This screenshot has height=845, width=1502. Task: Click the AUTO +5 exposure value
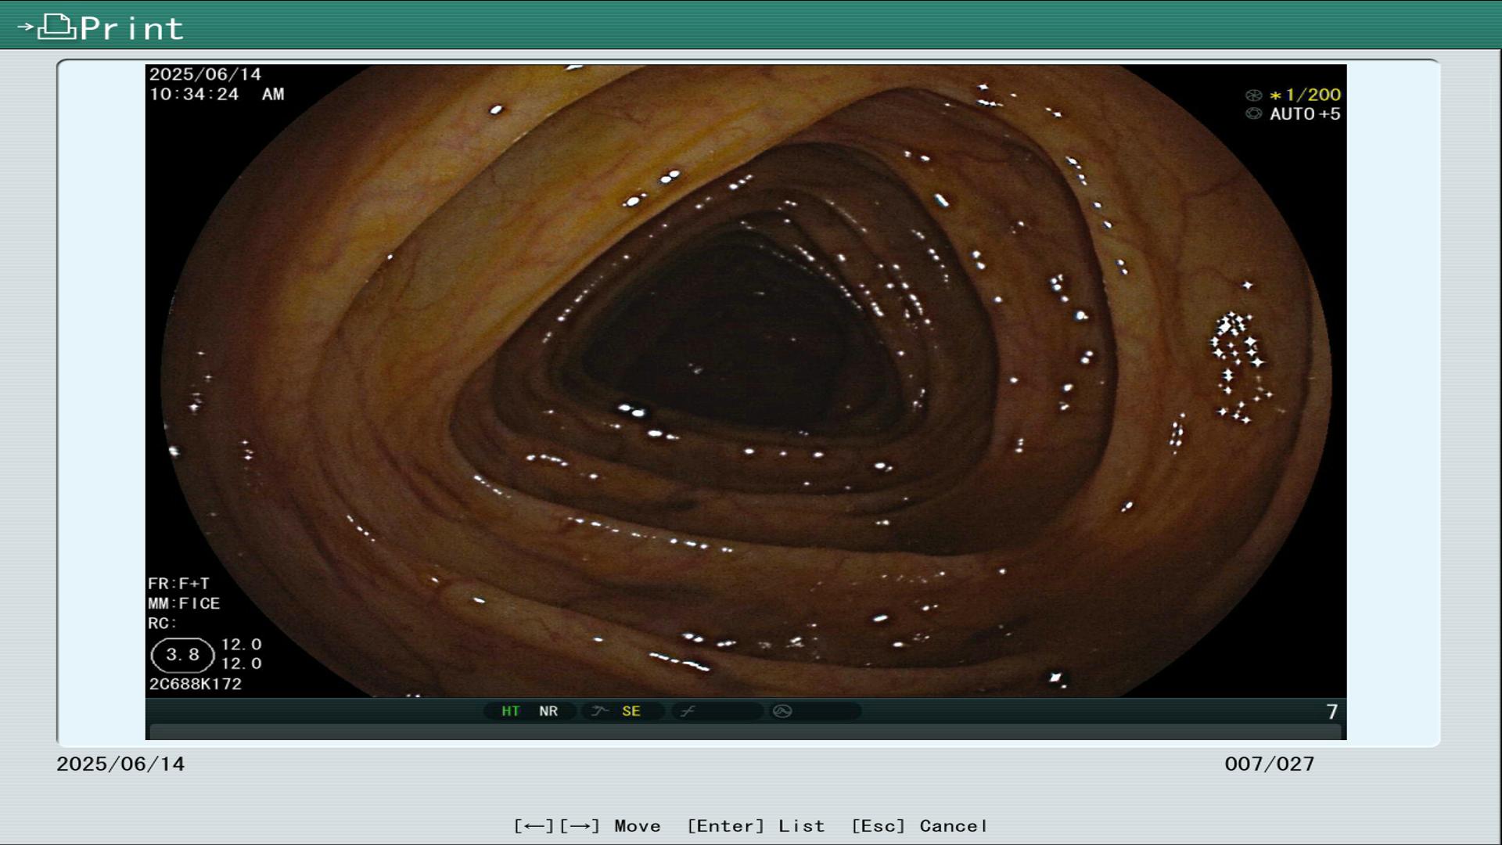pos(1305,114)
